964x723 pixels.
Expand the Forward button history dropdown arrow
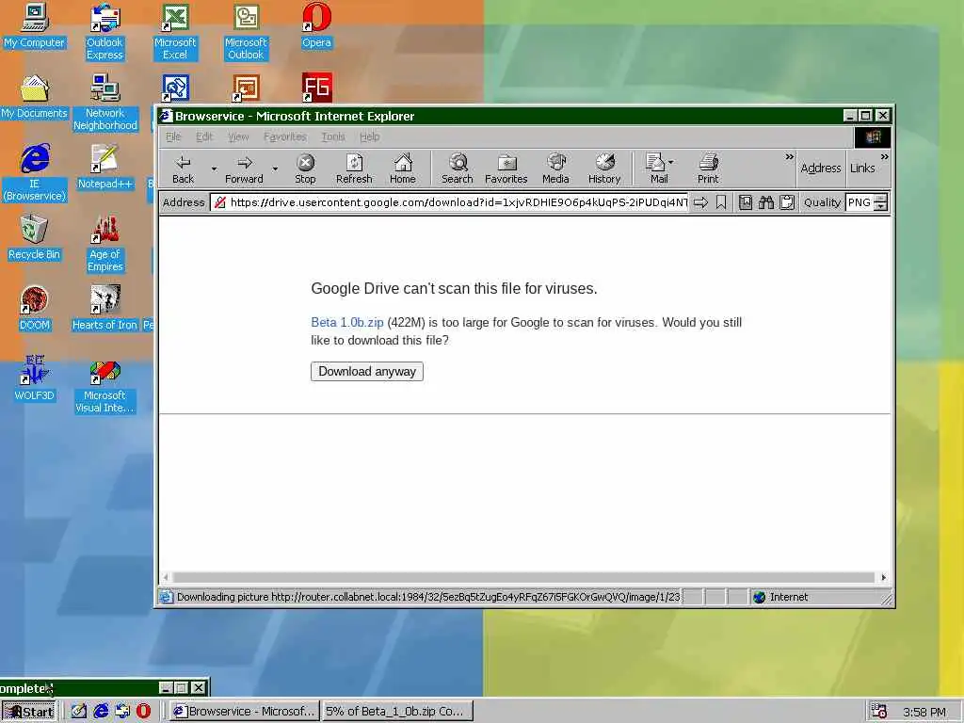pyautogui.click(x=275, y=169)
